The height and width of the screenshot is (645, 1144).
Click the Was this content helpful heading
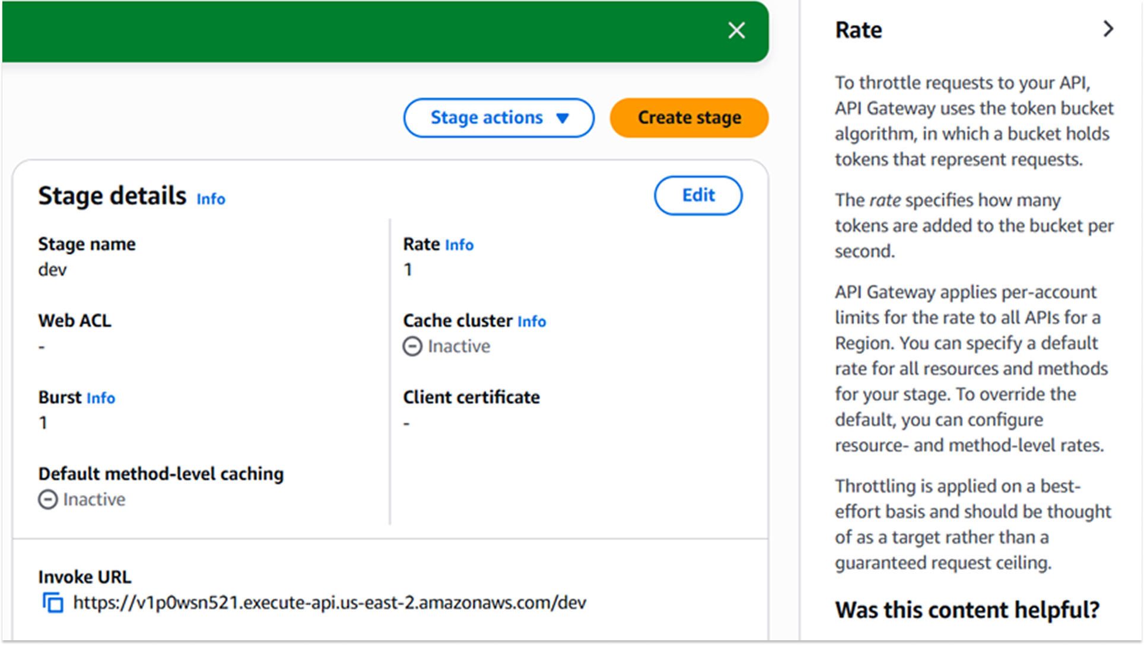[x=967, y=610]
